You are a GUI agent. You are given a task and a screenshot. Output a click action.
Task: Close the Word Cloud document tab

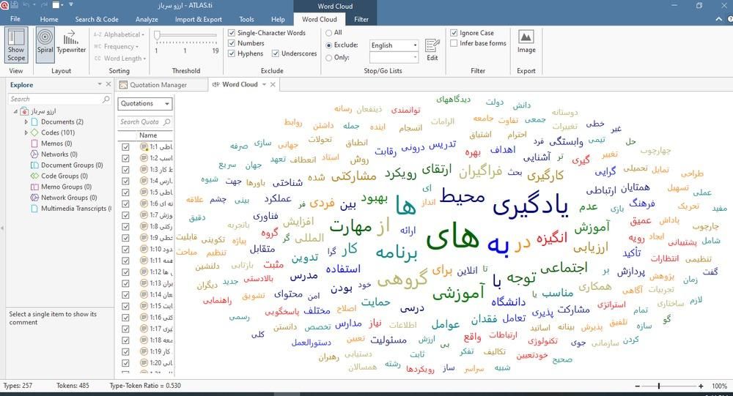(x=273, y=84)
